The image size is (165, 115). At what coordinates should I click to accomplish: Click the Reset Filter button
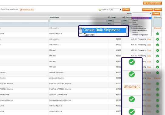(x=148, y=10)
